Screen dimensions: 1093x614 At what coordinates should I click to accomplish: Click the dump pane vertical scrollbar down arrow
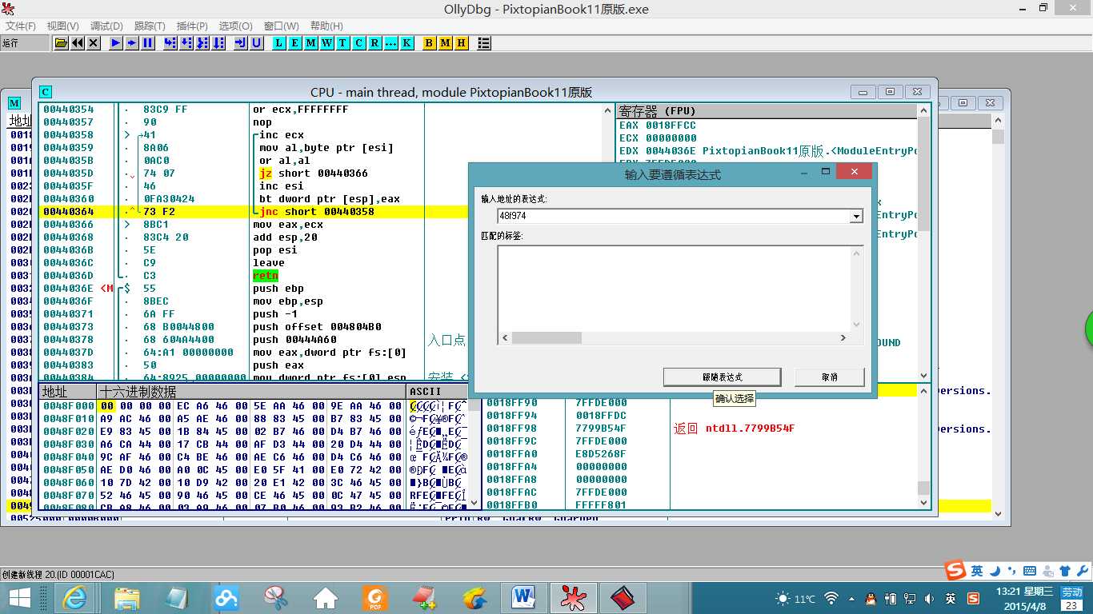[474, 502]
